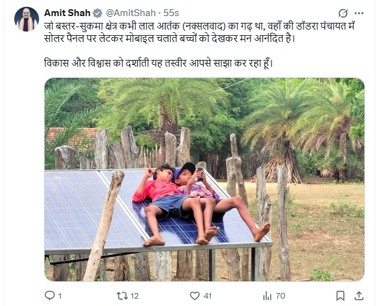Click the reply count of 1
Image resolution: width=378 pixels, height=306 pixels.
pyautogui.click(x=60, y=296)
